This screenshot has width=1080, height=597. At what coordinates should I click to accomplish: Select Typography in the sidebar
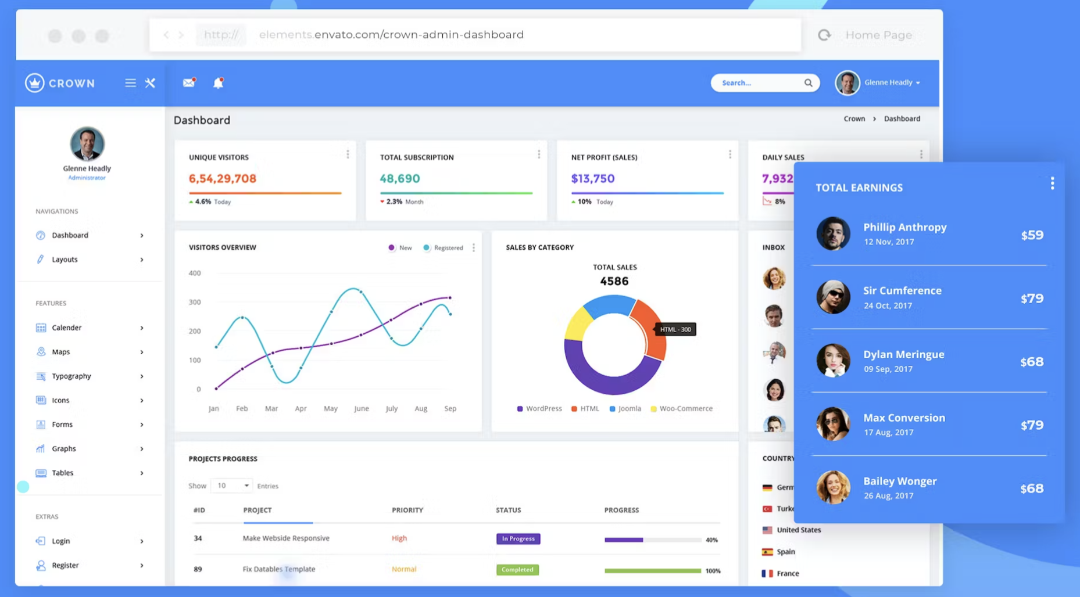point(90,376)
